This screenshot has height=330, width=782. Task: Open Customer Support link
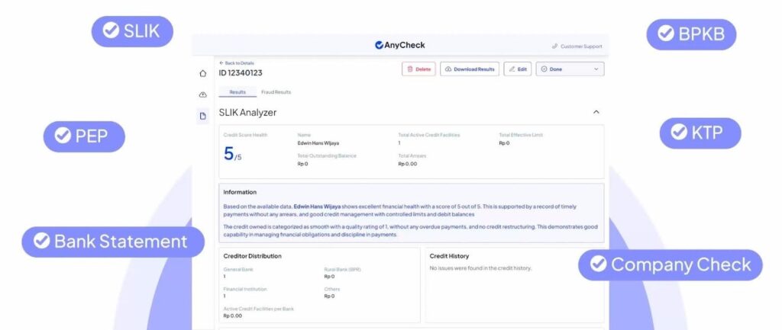pyautogui.click(x=577, y=46)
